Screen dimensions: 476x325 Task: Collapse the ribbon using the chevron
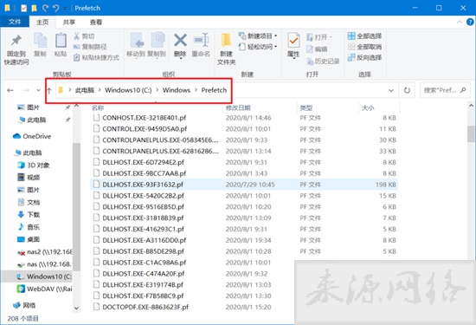pos(460,22)
